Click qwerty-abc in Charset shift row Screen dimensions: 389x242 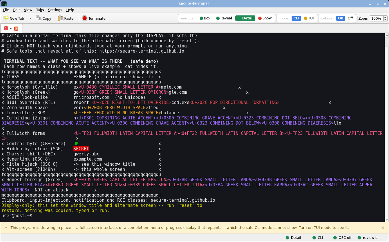[86, 154]
